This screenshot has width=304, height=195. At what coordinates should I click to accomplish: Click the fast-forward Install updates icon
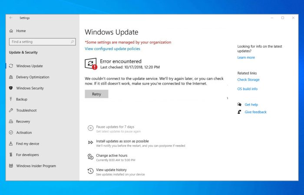[x=90, y=143]
